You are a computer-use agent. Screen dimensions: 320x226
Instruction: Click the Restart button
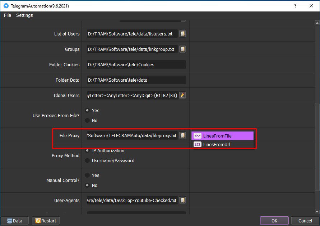(x=46, y=221)
